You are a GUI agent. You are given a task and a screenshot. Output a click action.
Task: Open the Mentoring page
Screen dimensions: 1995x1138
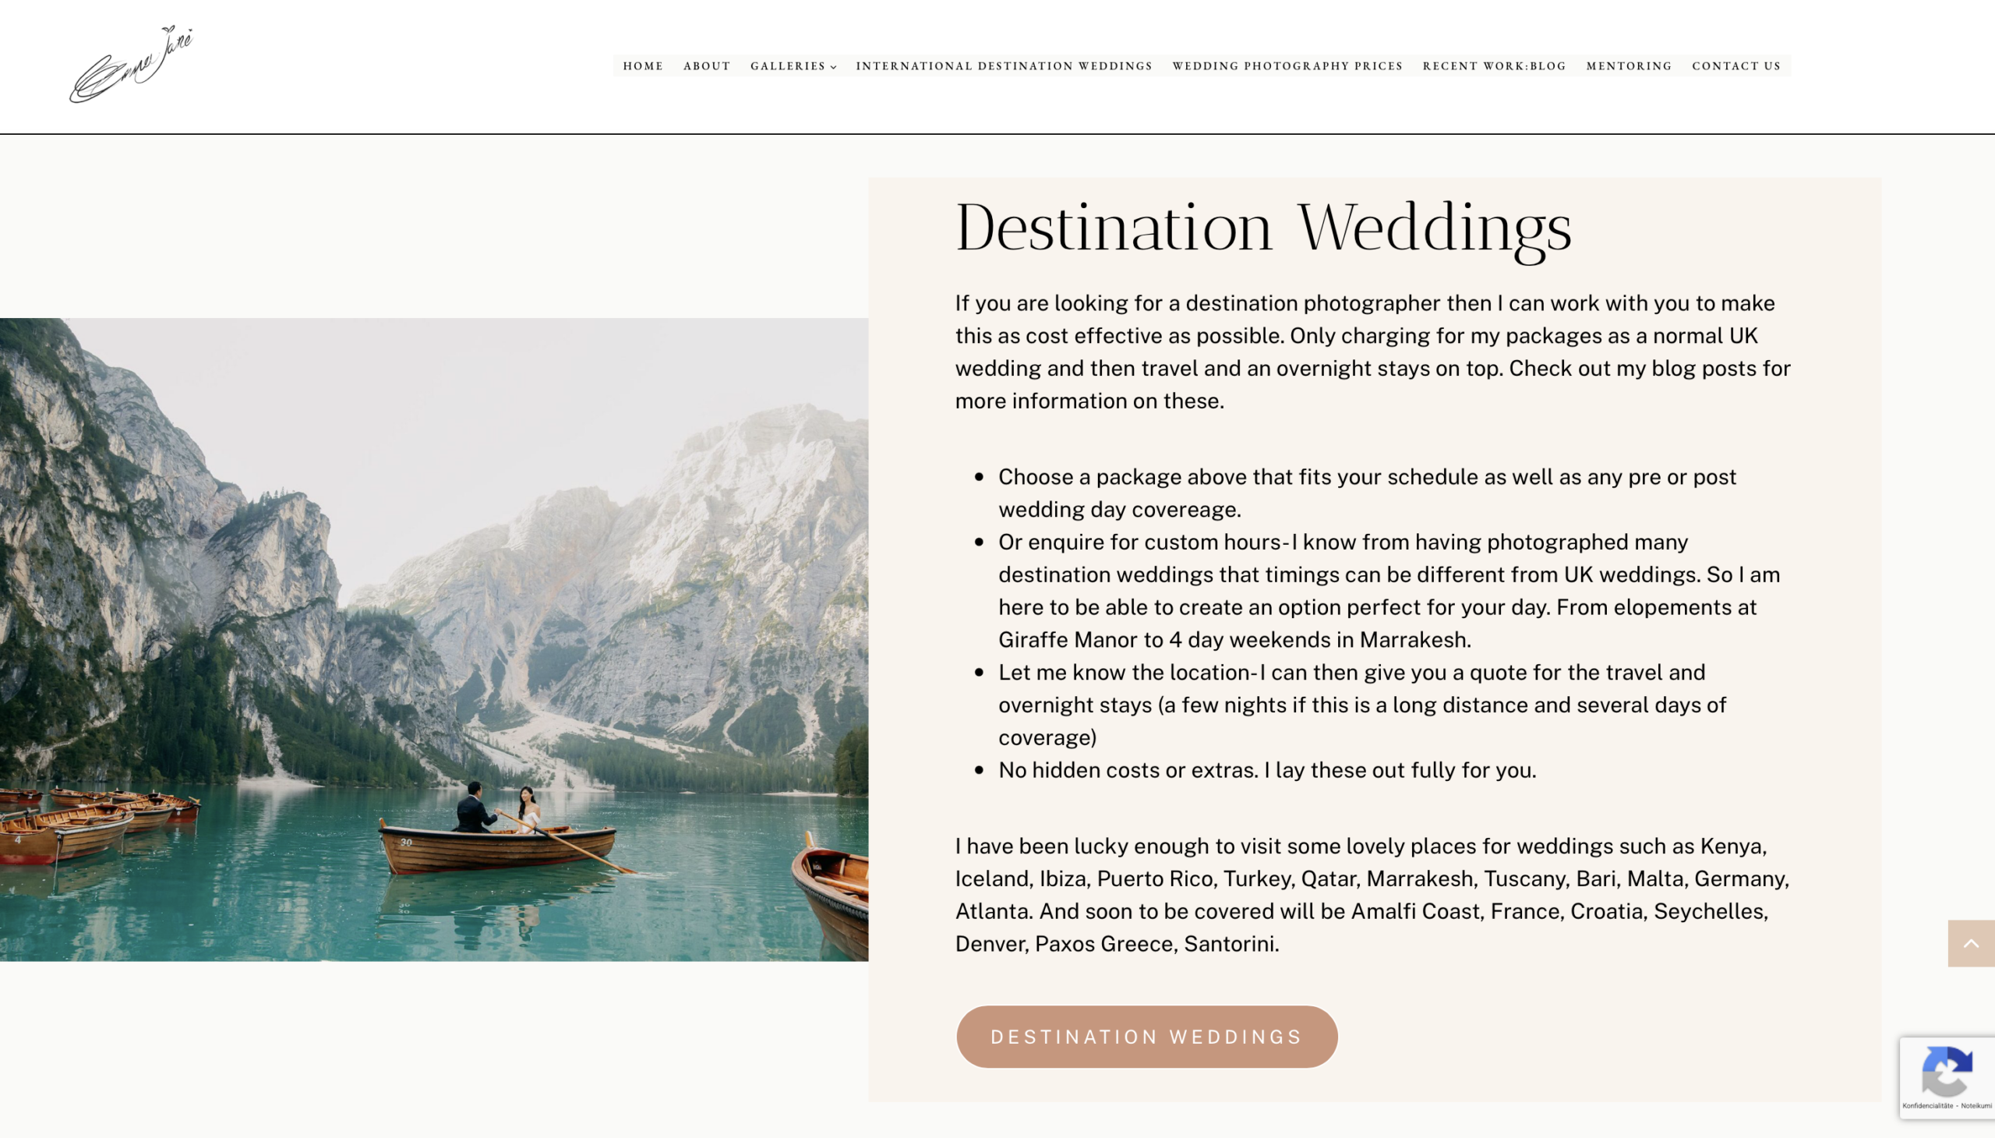pyautogui.click(x=1629, y=66)
